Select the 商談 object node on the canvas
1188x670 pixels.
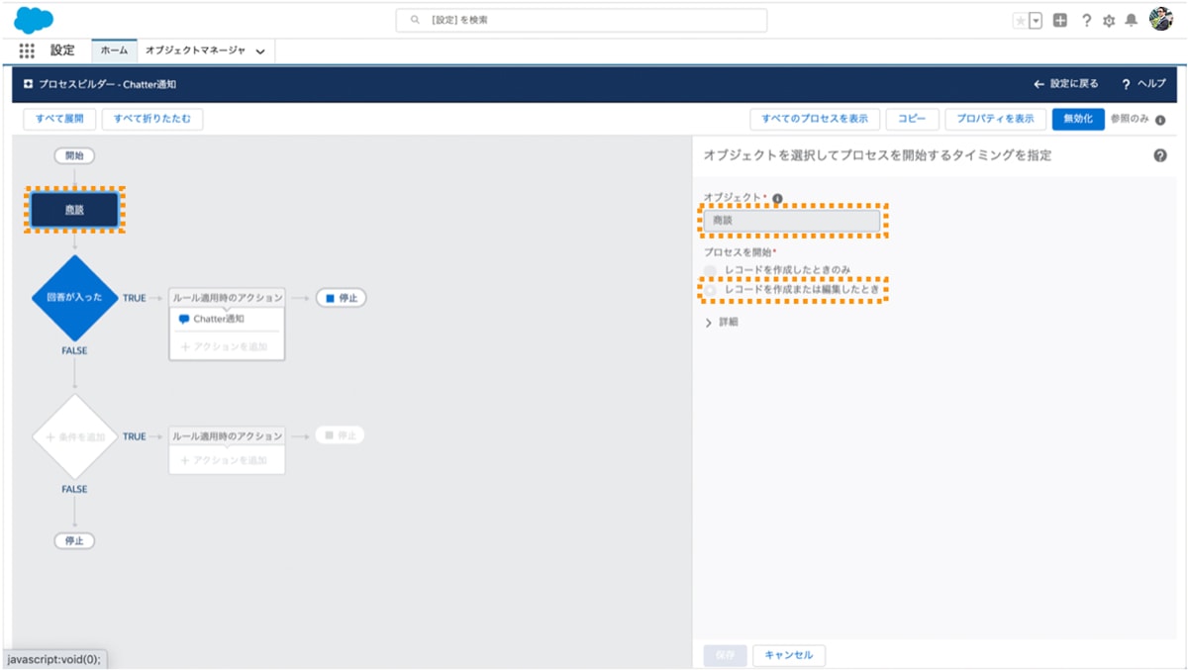point(73,210)
